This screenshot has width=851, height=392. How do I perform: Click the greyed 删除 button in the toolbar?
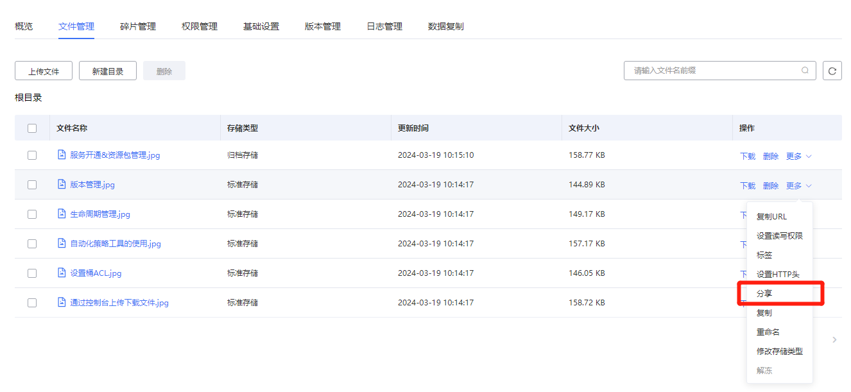click(164, 71)
